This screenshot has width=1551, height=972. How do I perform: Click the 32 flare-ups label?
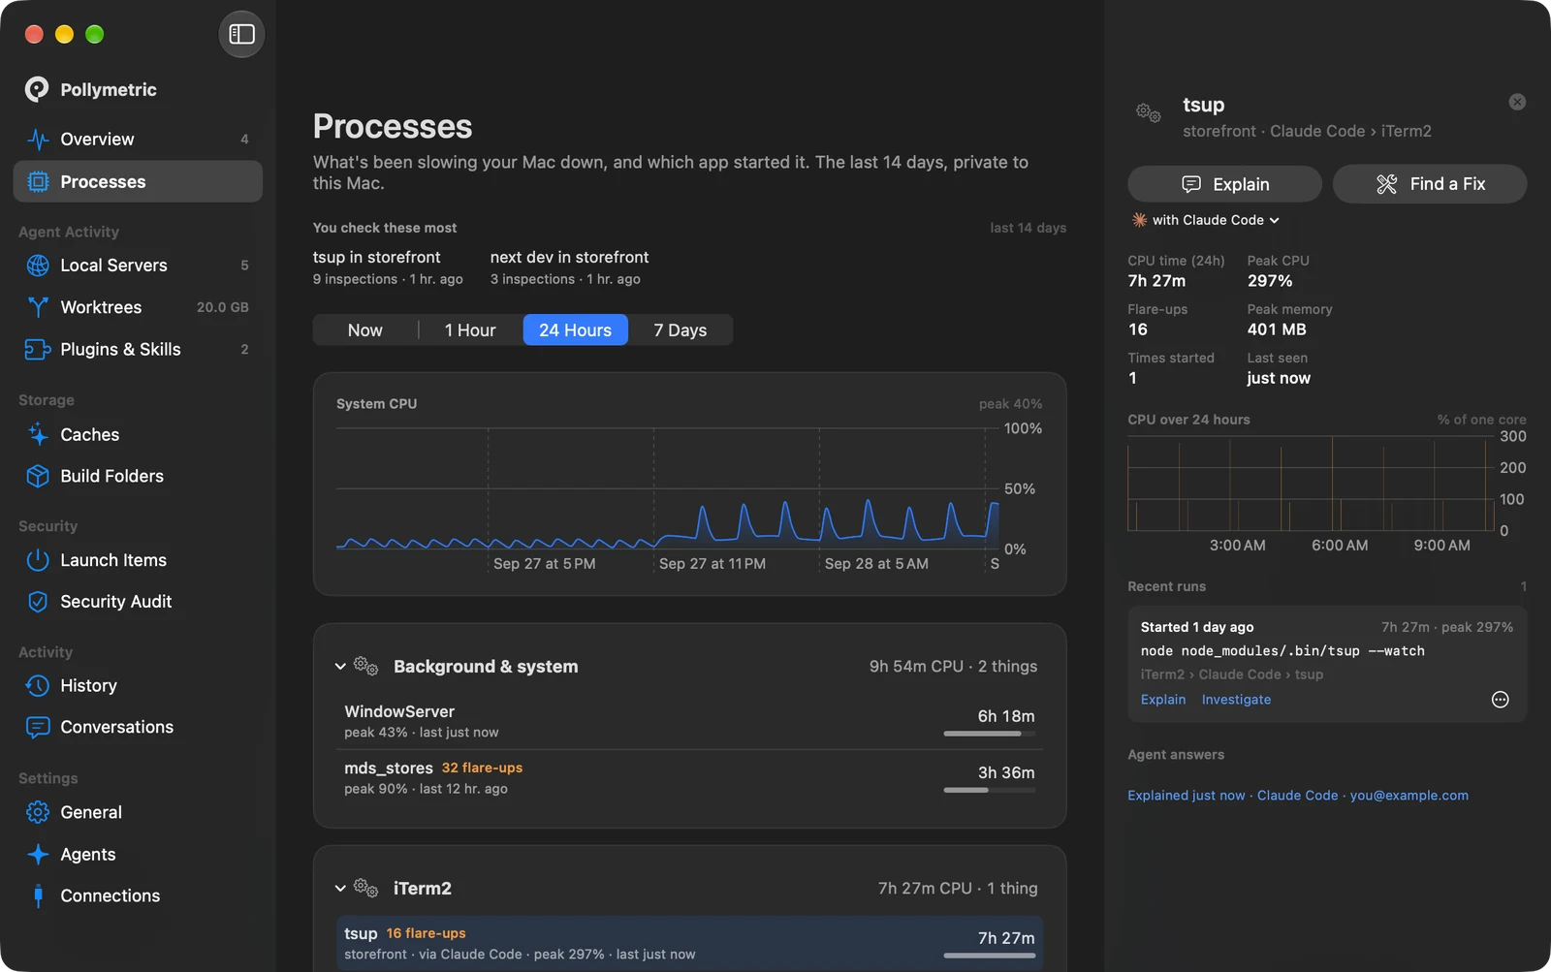point(482,768)
